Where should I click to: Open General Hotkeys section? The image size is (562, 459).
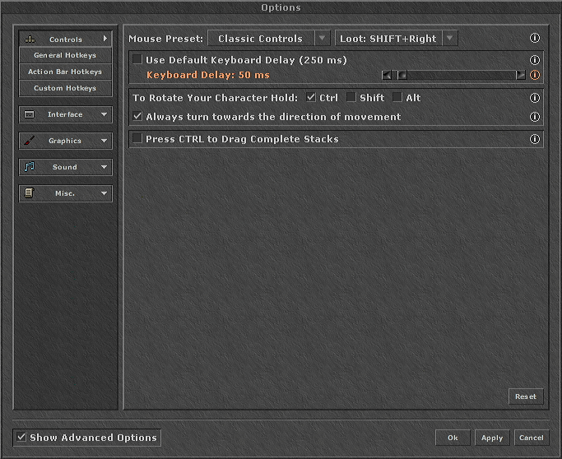[65, 55]
